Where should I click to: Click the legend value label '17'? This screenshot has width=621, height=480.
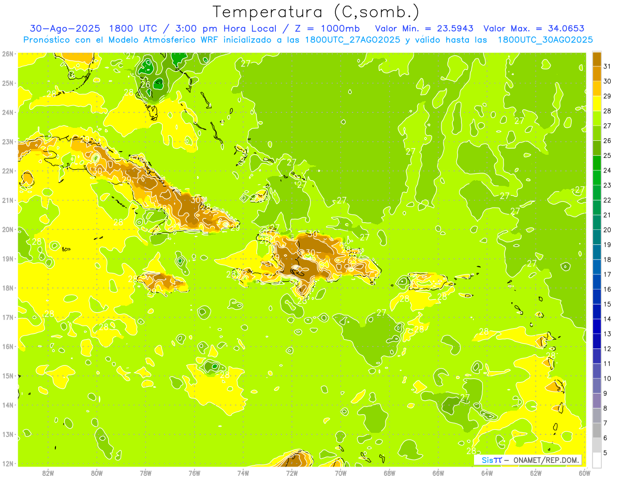(x=607, y=274)
